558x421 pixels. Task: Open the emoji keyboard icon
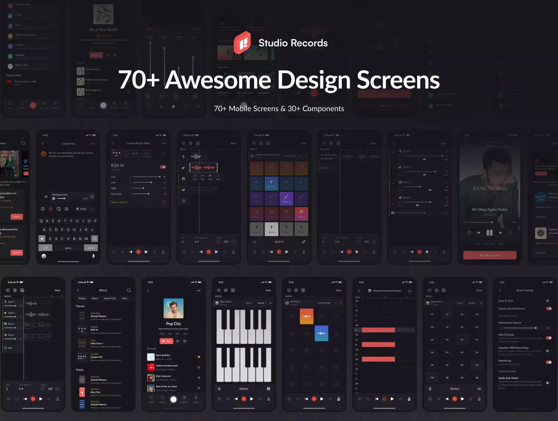tap(44, 256)
